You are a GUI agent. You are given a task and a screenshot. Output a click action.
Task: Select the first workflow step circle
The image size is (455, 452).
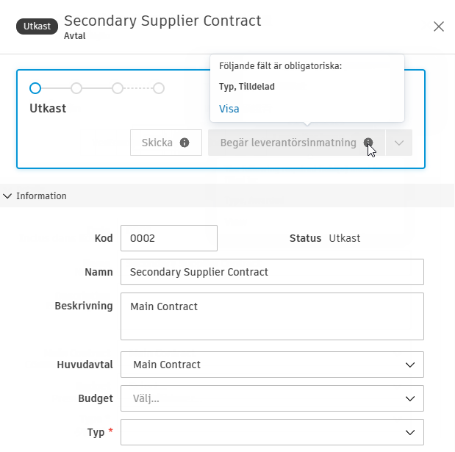coord(35,88)
